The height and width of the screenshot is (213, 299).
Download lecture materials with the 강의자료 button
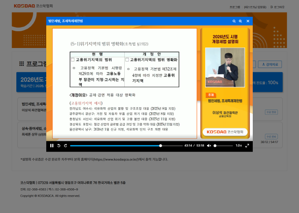tap(270, 64)
